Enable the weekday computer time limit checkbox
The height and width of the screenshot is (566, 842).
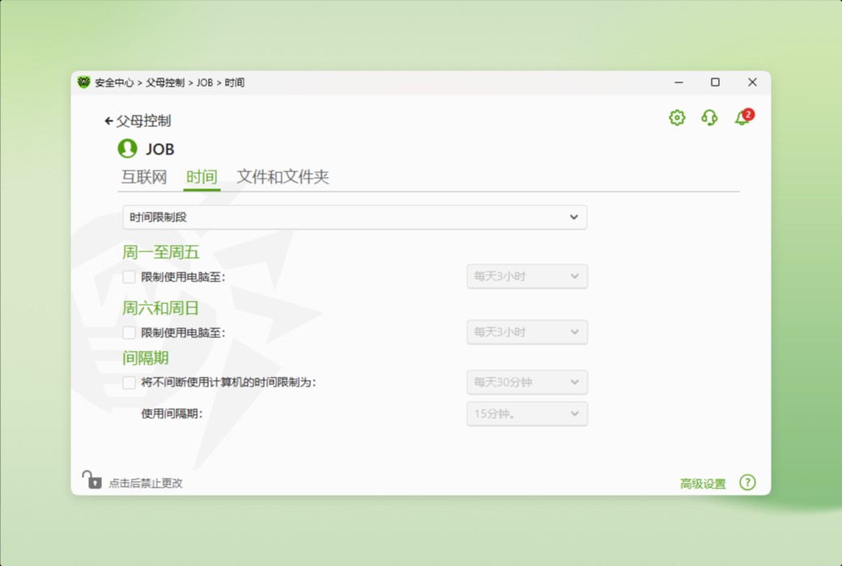coord(129,277)
